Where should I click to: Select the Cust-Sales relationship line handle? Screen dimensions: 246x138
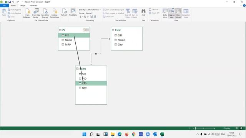(96, 54)
